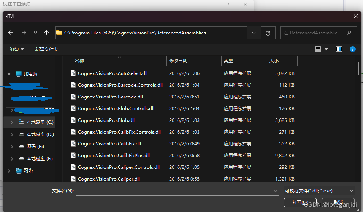The image size is (363, 212).
Task: Go back with the left arrow
Action: tap(11, 33)
